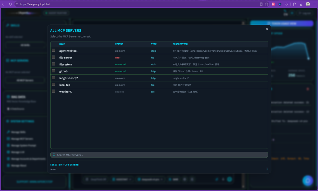
Task: Open the browser settings and more menu
Action: point(314,4)
